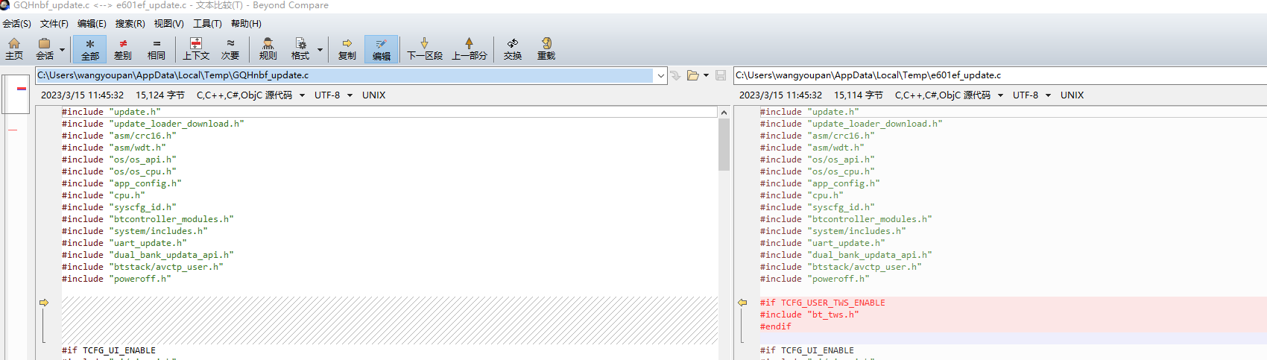Expand the 会话 sessions dropdown arrow
The image size is (1267, 360).
coord(62,50)
